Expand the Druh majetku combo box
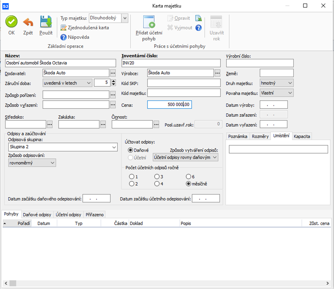334x289 pixels. point(290,83)
